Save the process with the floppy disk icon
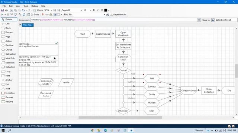This screenshot has height=133, width=238. 2,10
